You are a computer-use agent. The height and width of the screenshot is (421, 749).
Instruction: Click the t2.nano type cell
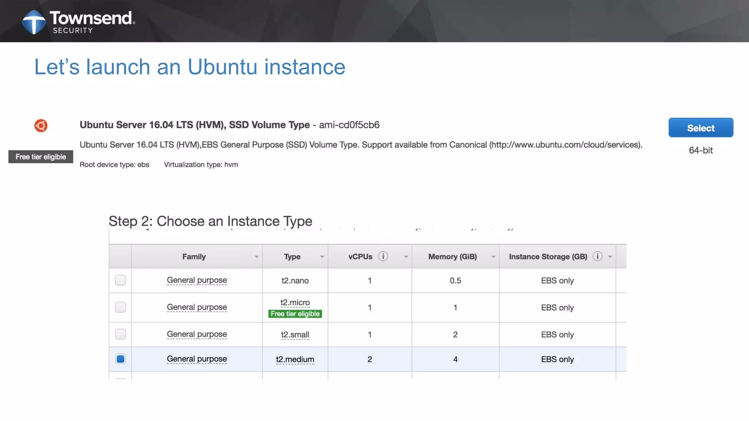click(x=295, y=281)
